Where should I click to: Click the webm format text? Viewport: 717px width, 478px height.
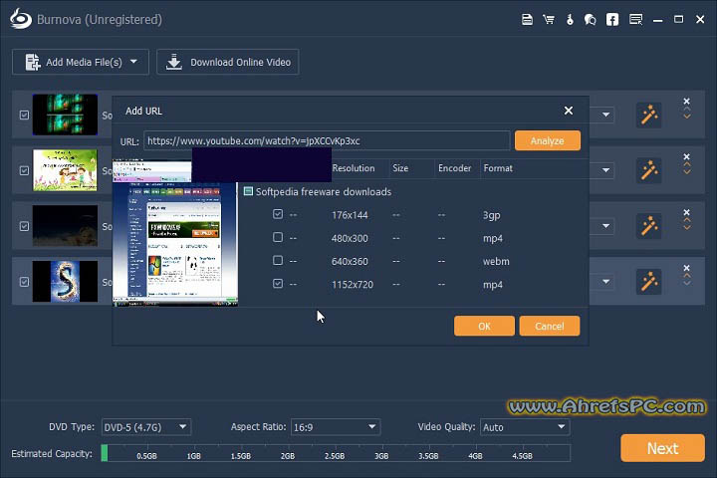tap(496, 261)
